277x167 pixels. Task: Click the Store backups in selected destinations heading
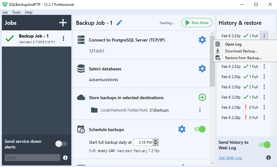[126, 98]
